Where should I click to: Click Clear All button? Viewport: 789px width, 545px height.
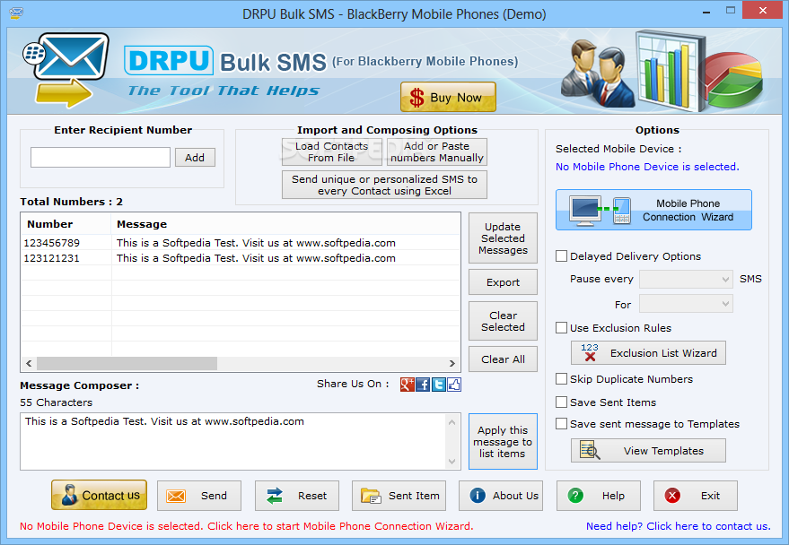click(x=503, y=359)
